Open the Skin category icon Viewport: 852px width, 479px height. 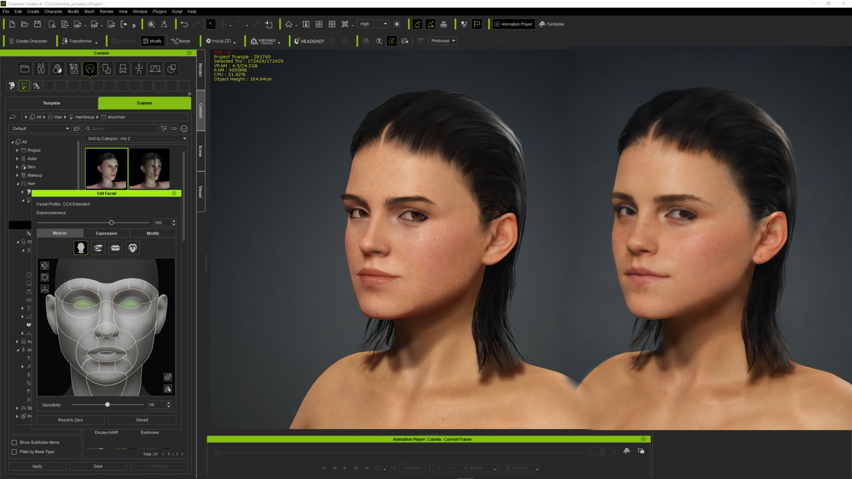click(x=57, y=69)
